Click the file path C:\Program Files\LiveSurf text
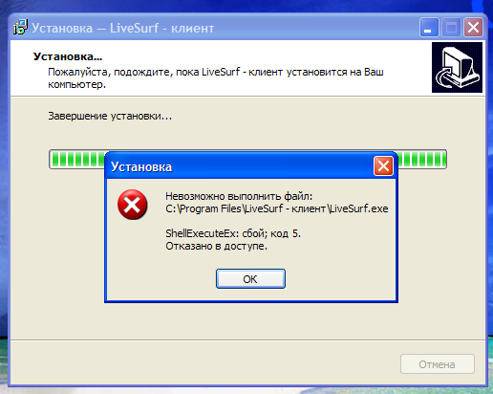This screenshot has height=394, width=493. click(277, 208)
